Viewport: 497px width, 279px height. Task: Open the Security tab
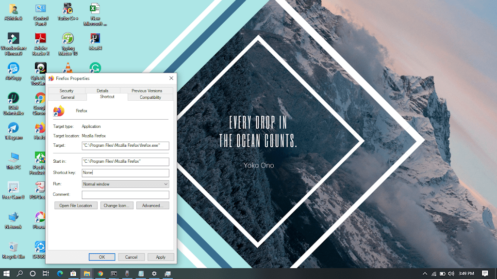pyautogui.click(x=66, y=91)
